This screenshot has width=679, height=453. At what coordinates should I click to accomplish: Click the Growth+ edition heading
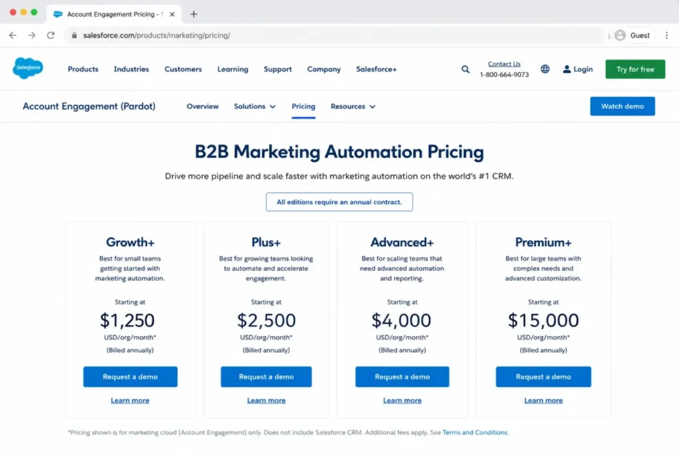[131, 243]
